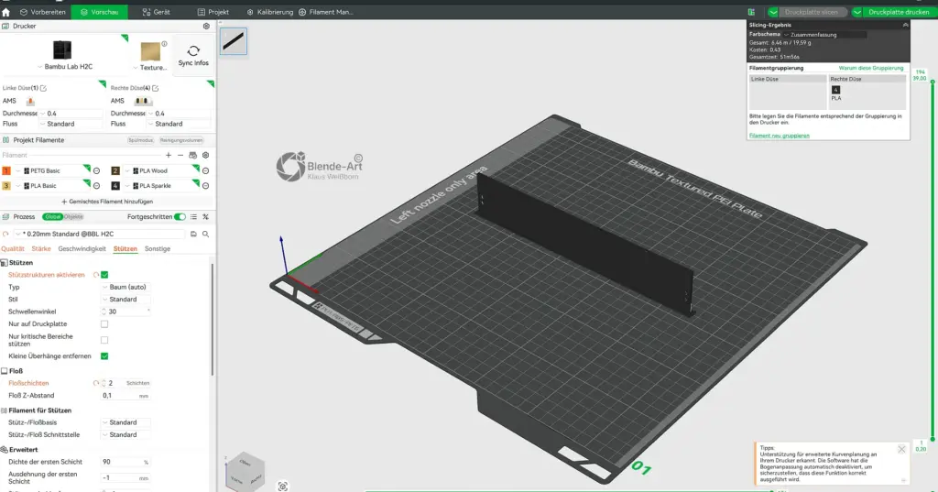Open the parameter list icon beside Fortgeschritten

point(194,216)
